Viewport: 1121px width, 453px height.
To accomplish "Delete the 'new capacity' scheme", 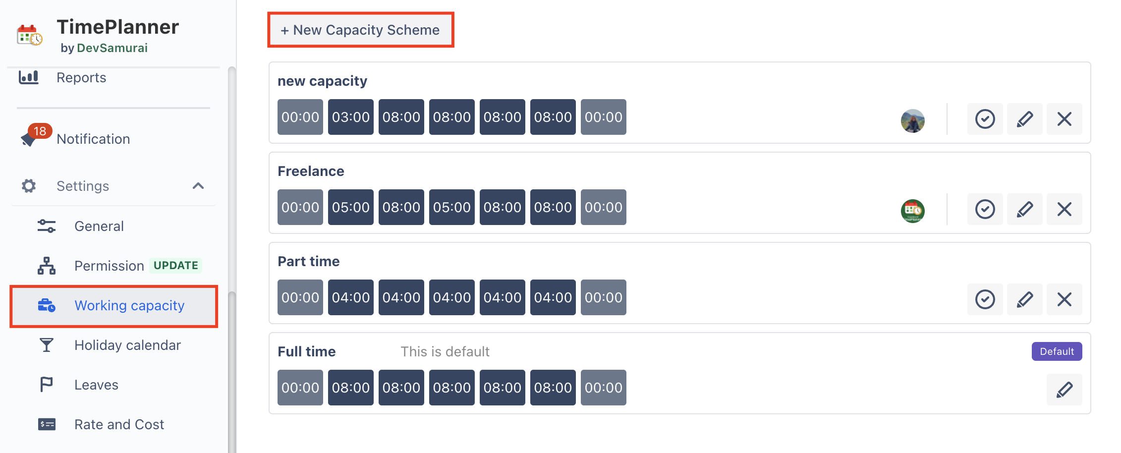I will 1064,119.
